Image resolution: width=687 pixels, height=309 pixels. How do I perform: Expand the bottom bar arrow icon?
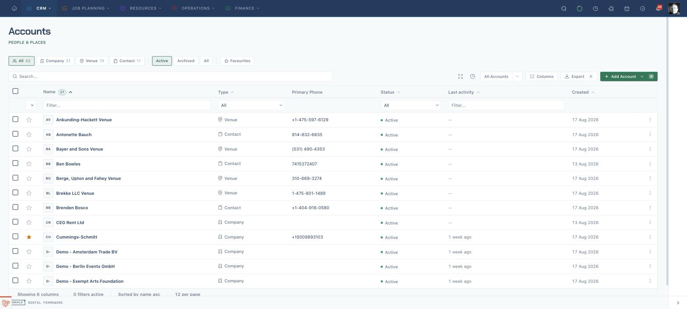click(x=678, y=302)
